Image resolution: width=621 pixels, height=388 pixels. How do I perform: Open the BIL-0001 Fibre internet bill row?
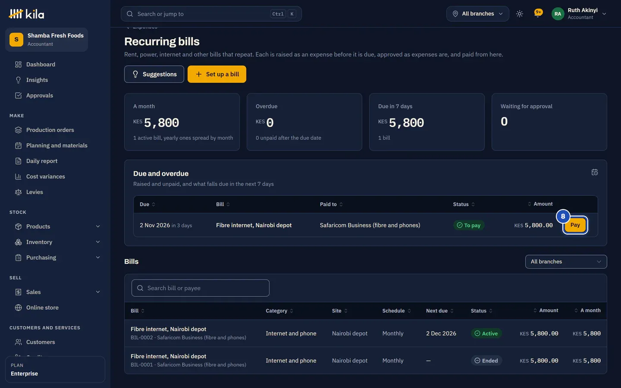[x=366, y=360]
